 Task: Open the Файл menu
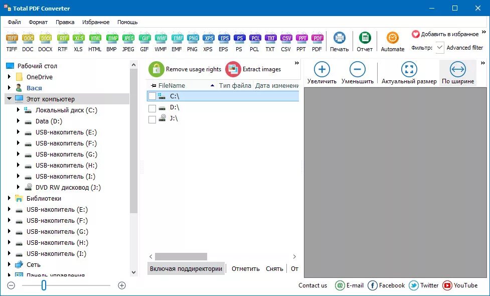pos(15,22)
